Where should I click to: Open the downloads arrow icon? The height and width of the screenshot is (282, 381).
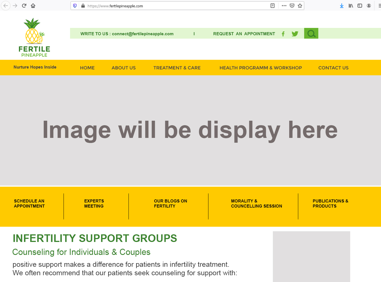coord(342,6)
